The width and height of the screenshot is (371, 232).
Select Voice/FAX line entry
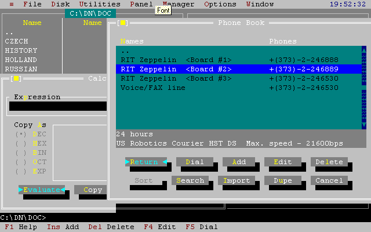click(239, 88)
